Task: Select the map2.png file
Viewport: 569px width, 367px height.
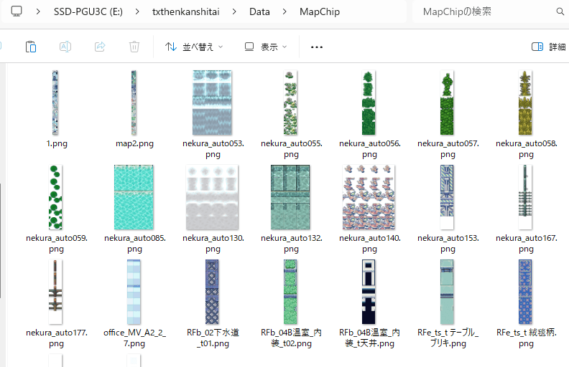Action: tap(134, 103)
